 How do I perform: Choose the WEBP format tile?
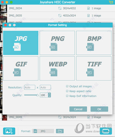pos(57,68)
